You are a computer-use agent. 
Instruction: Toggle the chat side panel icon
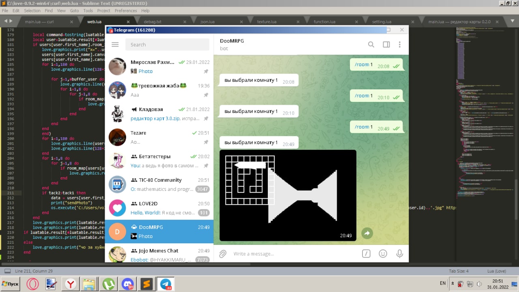[x=386, y=45]
